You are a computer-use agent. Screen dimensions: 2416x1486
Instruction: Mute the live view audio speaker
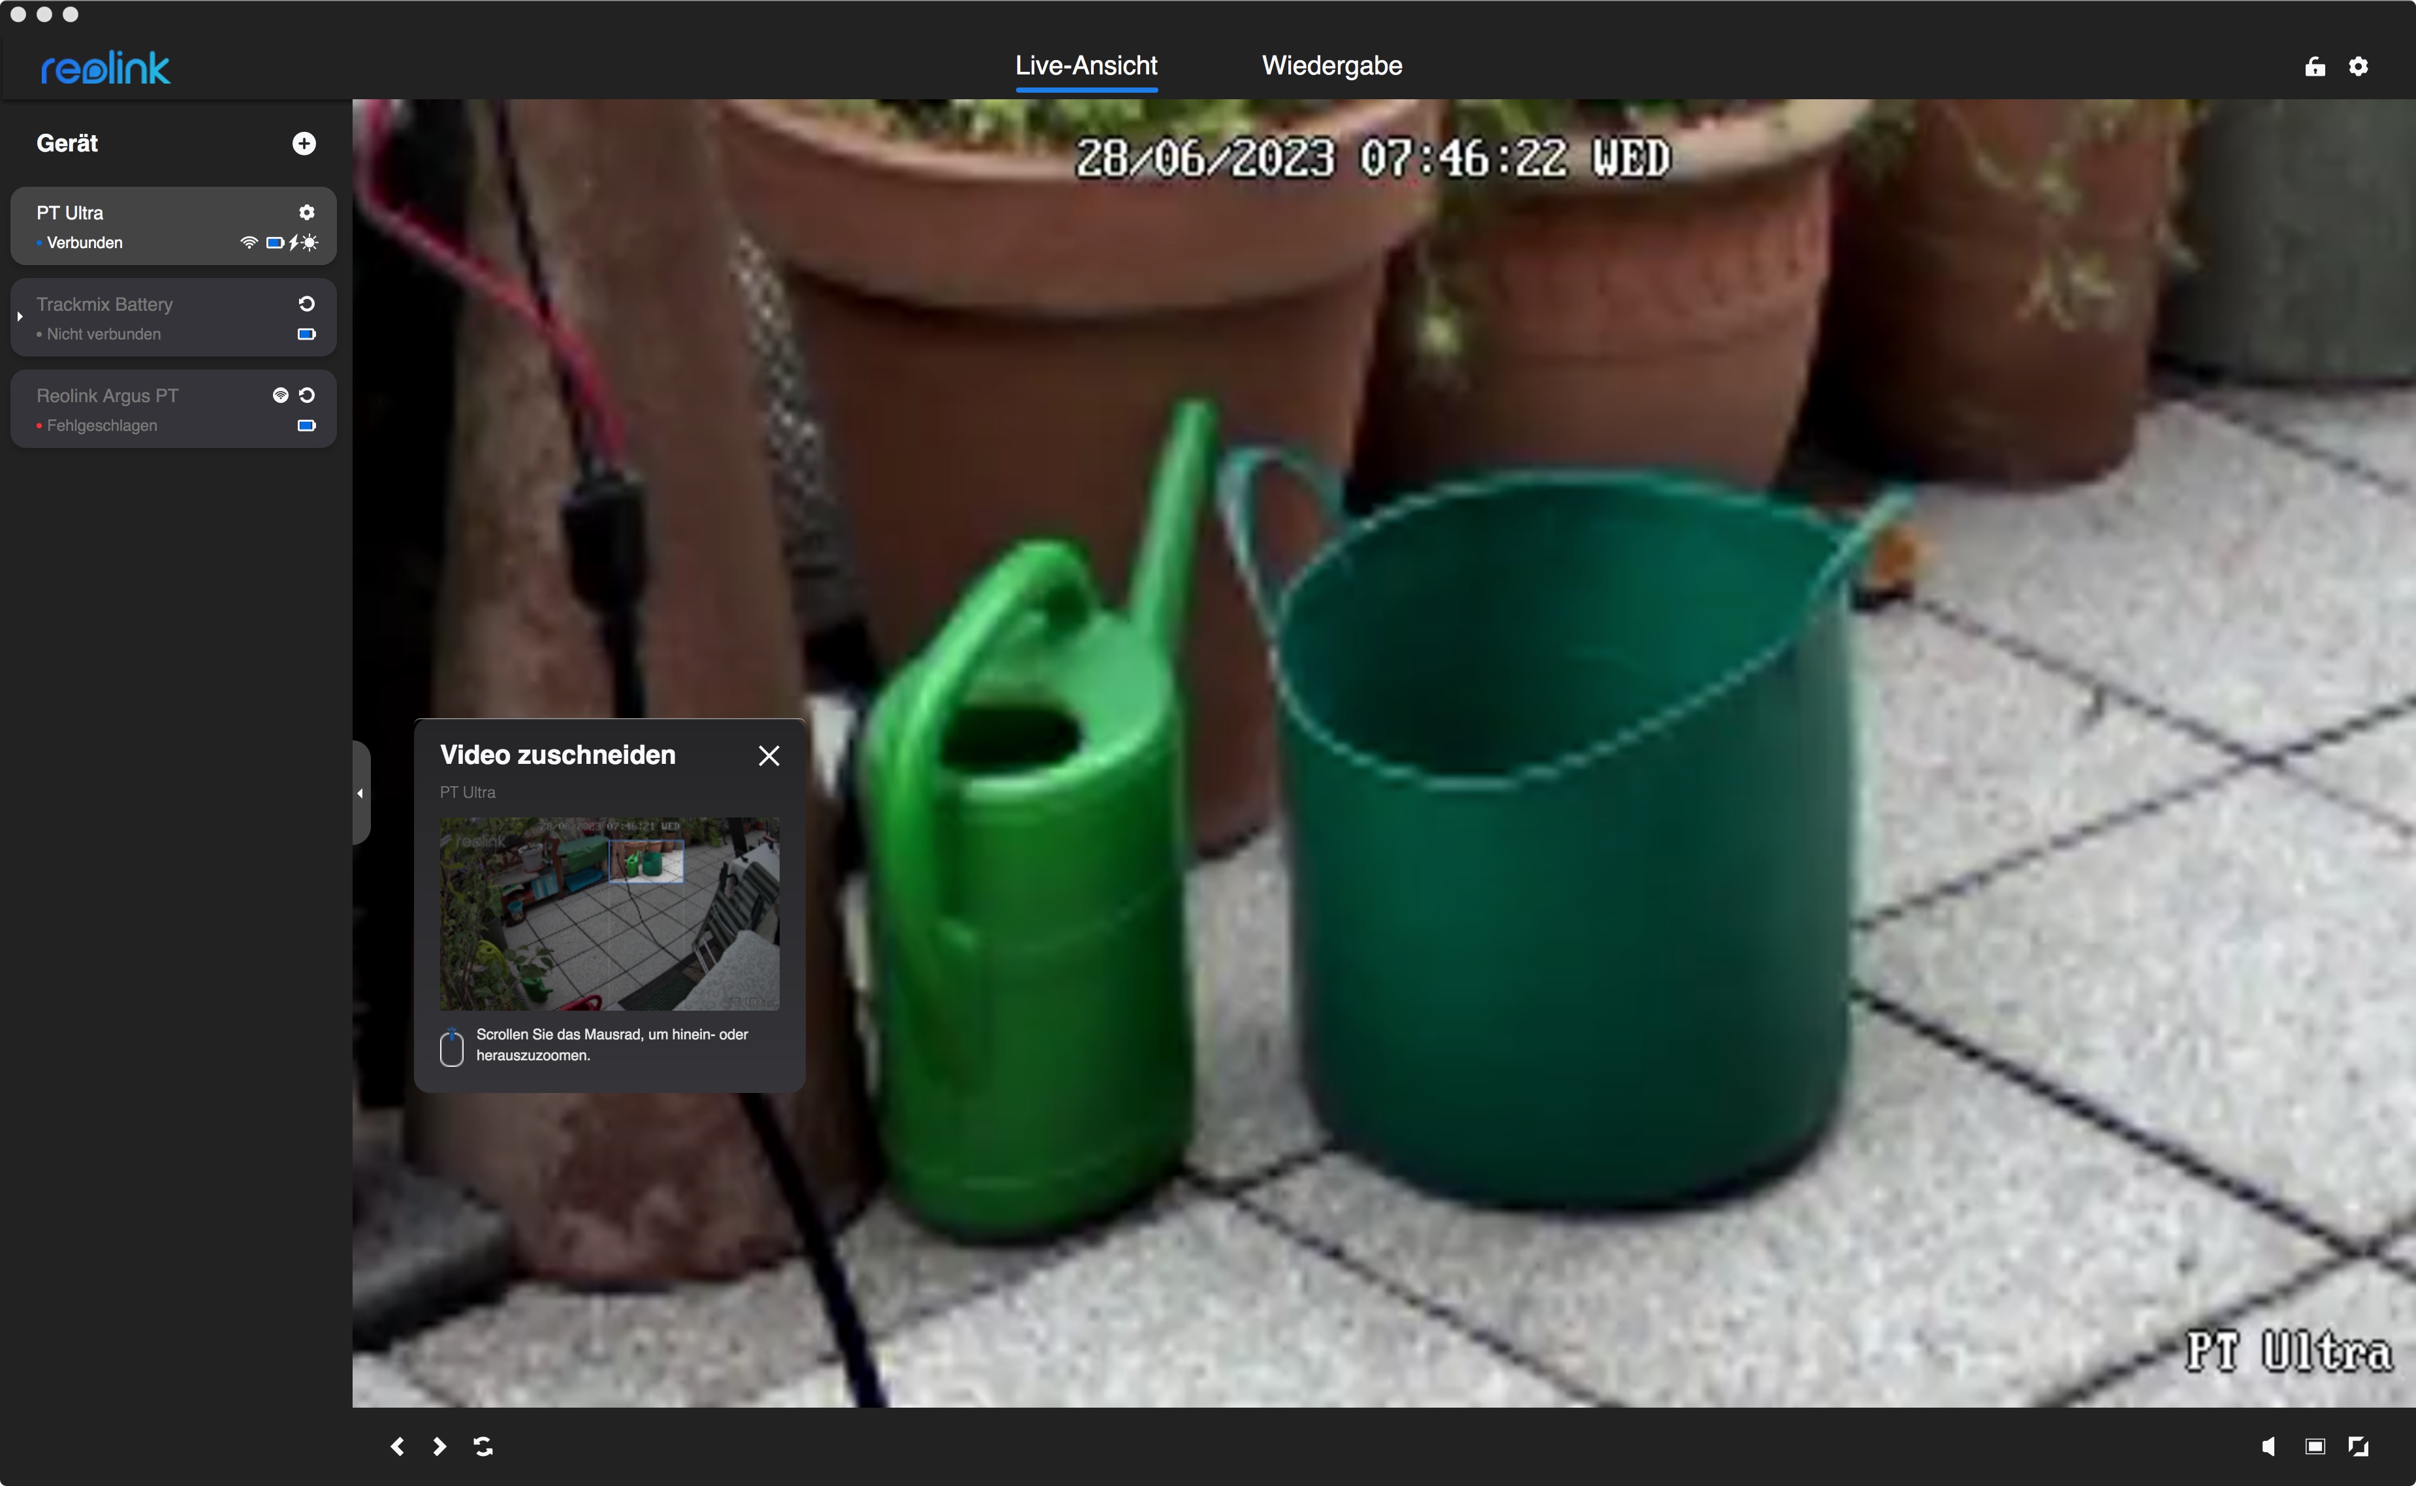click(x=2270, y=1447)
